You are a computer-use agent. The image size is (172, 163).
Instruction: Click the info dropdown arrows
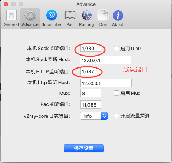point(104,116)
